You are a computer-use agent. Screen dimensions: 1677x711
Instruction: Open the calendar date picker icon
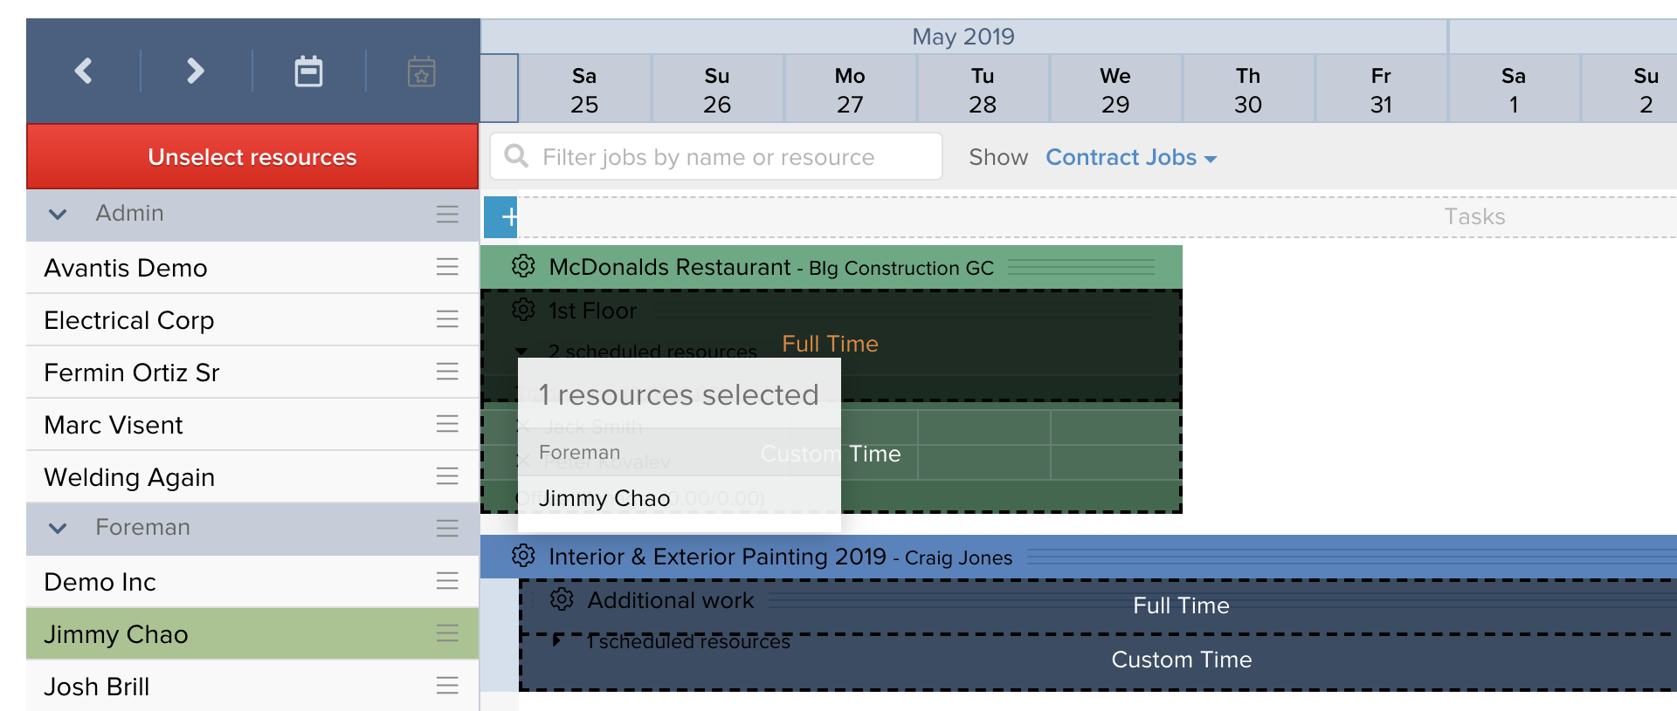[308, 71]
